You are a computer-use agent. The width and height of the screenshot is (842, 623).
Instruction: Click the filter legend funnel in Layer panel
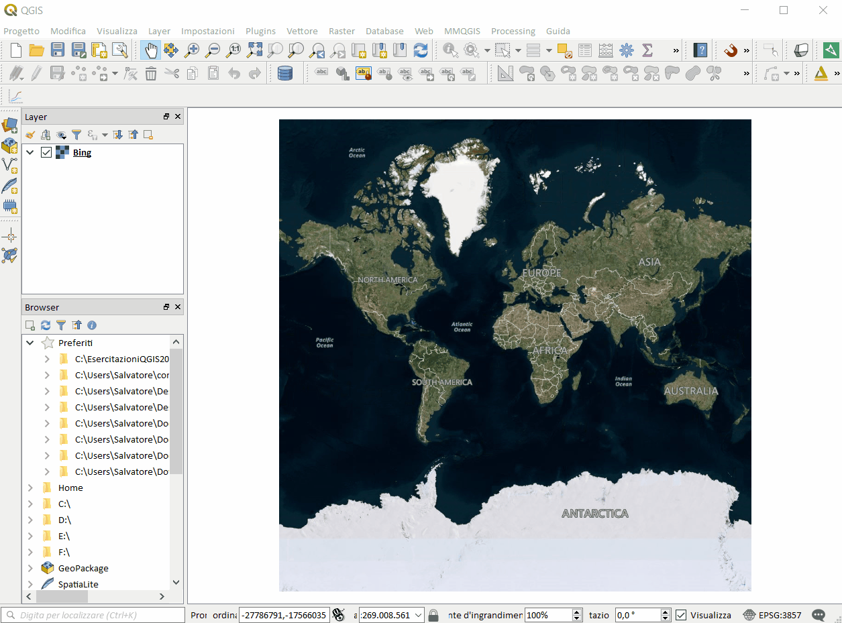(x=76, y=135)
